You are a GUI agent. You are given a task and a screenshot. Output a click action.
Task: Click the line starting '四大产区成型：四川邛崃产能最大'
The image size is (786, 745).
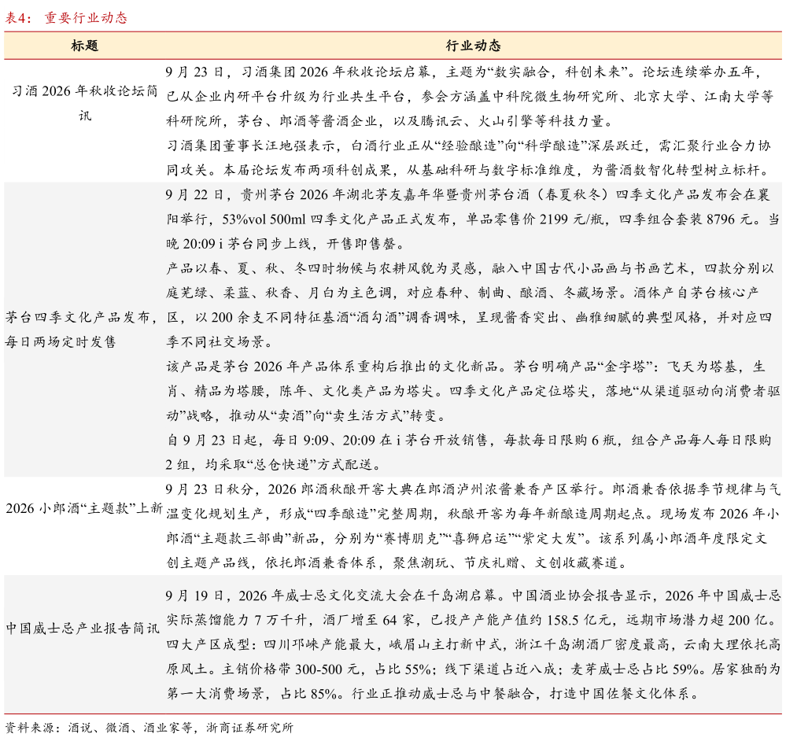tap(473, 645)
